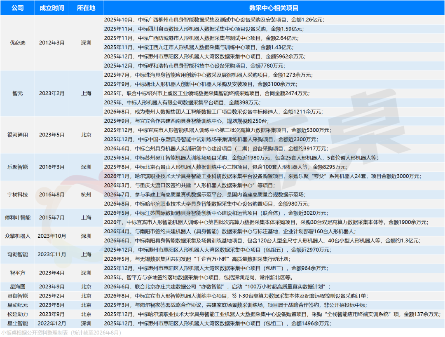
Task: Select the 2016年8月 founding date cell
Action: [x=52, y=194]
